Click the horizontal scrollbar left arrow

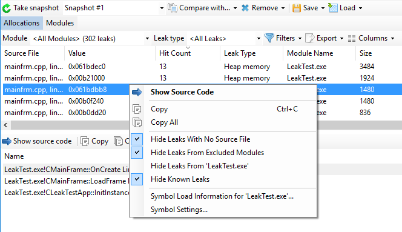click(5, 125)
